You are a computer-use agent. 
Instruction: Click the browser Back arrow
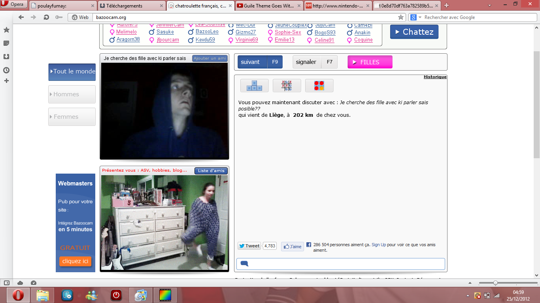(21, 17)
